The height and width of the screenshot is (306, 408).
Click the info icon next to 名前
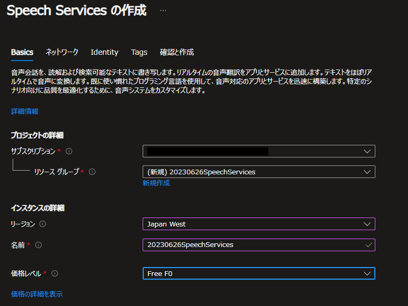coord(38,245)
